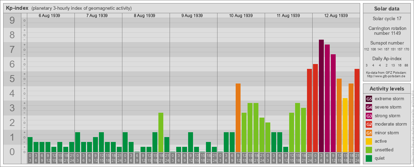This screenshot has height=167, width=414.
Task: Click Ap-index value 88
Action: 407,65
